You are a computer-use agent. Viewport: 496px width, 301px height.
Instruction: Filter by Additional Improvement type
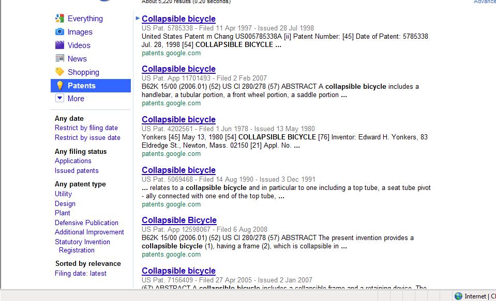click(x=89, y=232)
